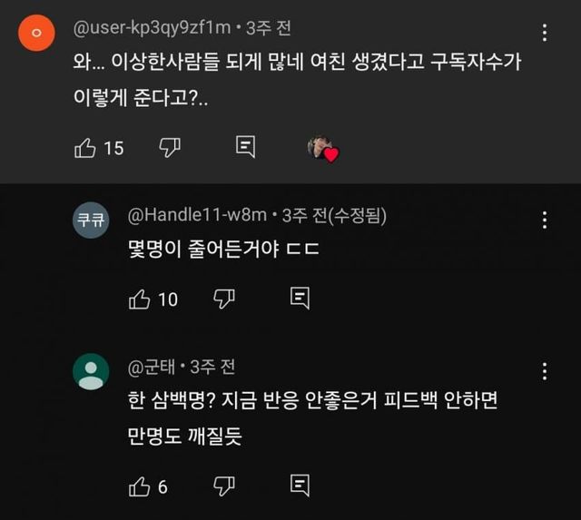Open more options for @user-kp3qy9zf1m comment
Screen dimensions: 581x520
(545, 34)
